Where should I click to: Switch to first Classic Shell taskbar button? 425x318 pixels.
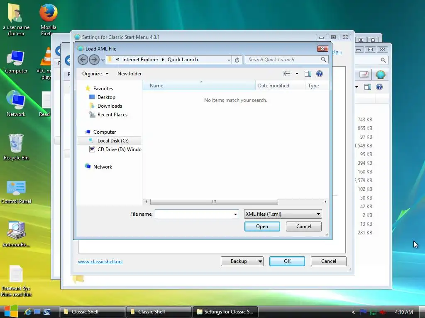(x=92, y=312)
